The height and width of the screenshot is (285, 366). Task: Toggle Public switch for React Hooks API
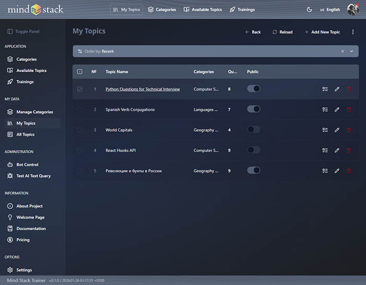coord(254,150)
